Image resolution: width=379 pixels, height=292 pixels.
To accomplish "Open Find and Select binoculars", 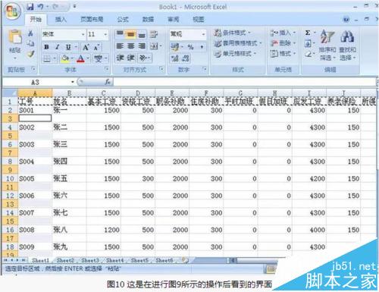I will [x=347, y=45].
